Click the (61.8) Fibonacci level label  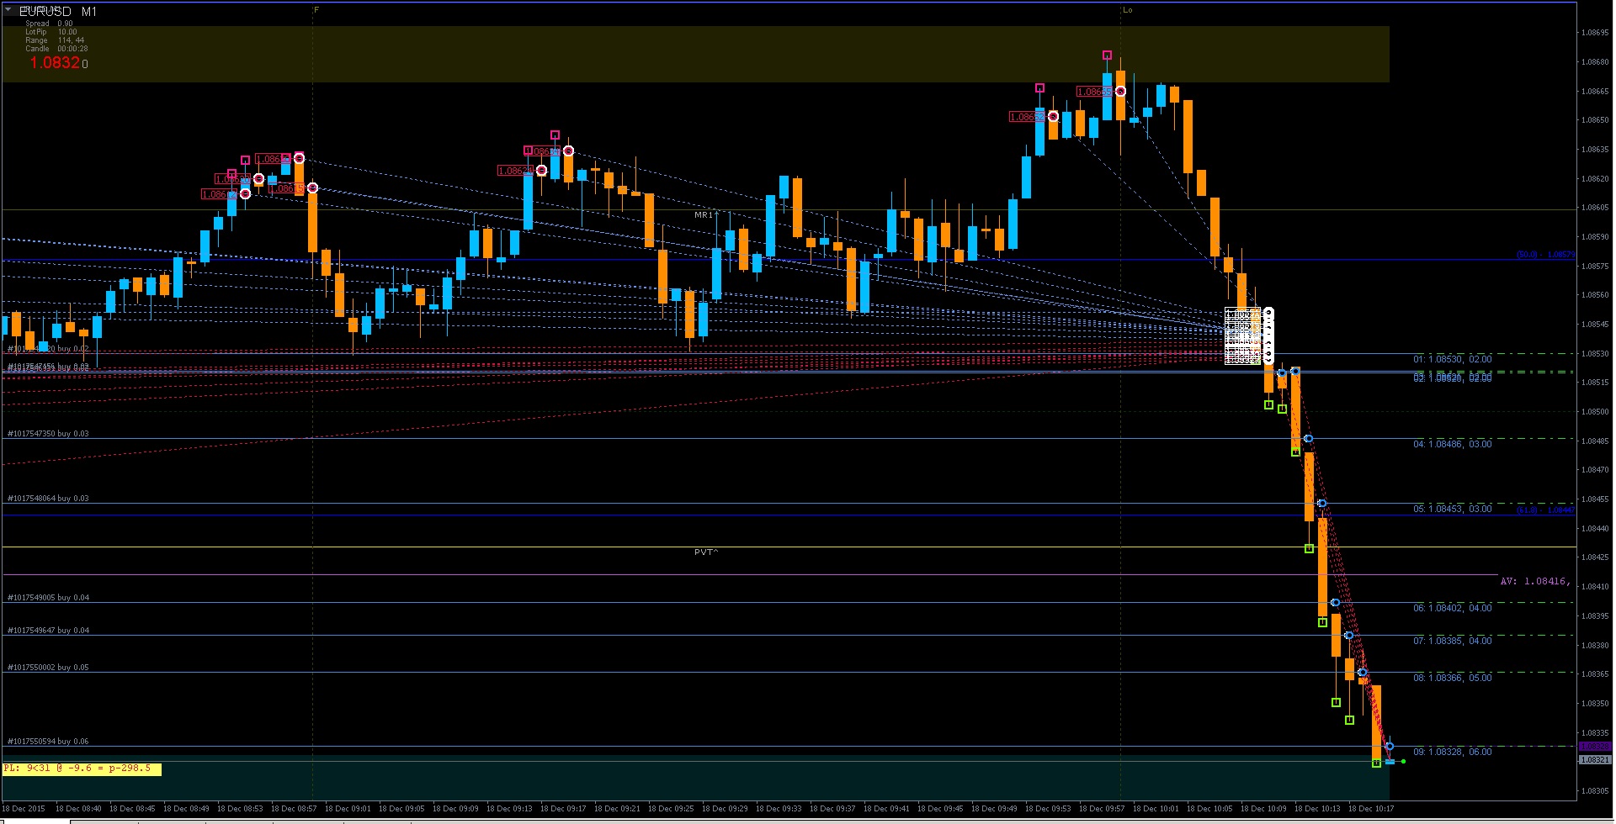pos(1544,510)
